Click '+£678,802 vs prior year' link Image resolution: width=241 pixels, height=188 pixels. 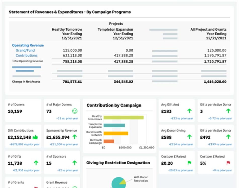point(24,144)
